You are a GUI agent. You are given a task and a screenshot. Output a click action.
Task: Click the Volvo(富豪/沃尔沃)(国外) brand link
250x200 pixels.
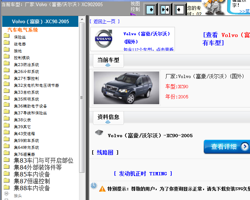tap(147, 38)
